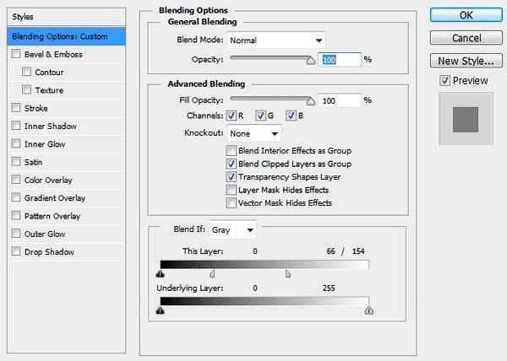507x361 pixels.
Task: Click the New Style... button
Action: 466,61
